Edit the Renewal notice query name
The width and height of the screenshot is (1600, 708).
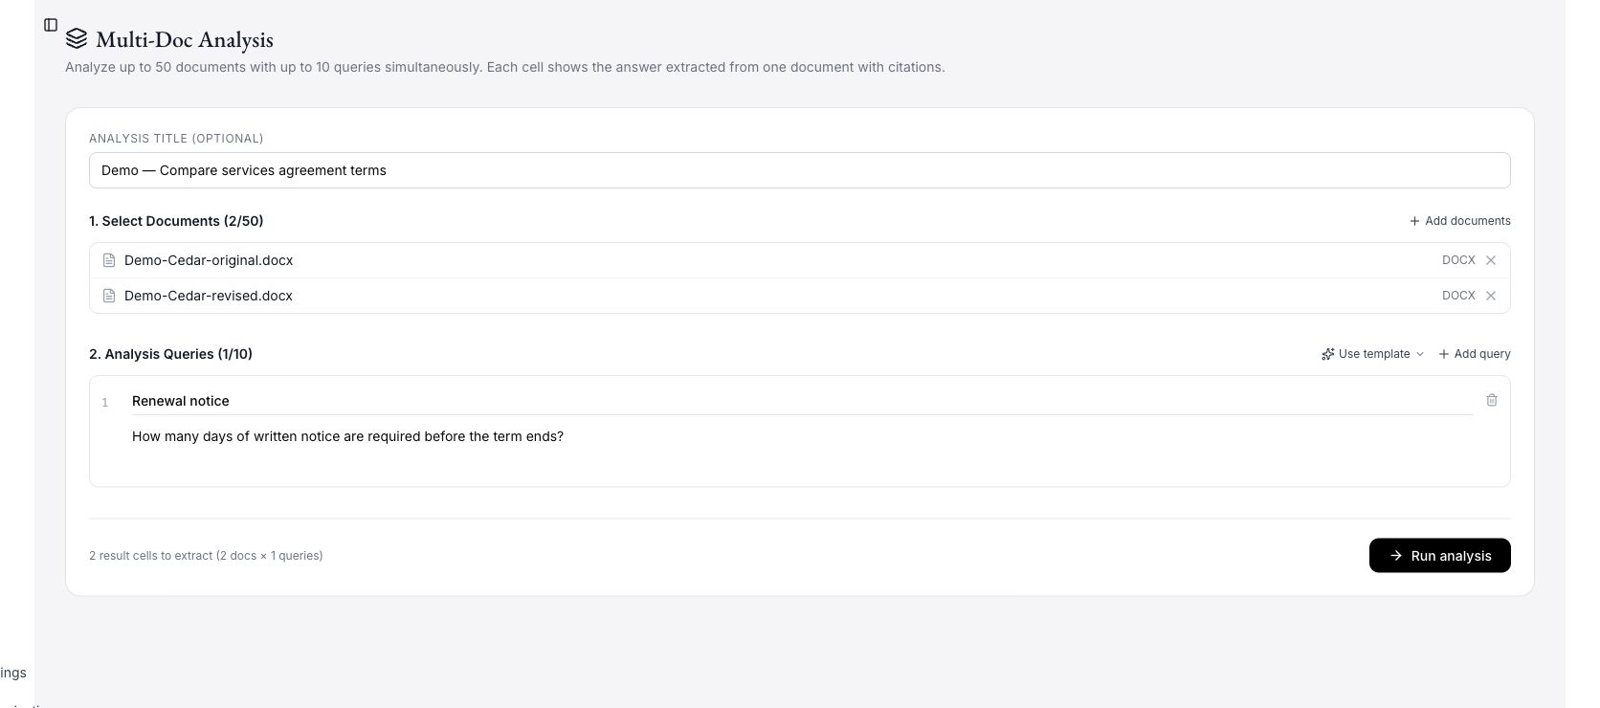(x=802, y=401)
